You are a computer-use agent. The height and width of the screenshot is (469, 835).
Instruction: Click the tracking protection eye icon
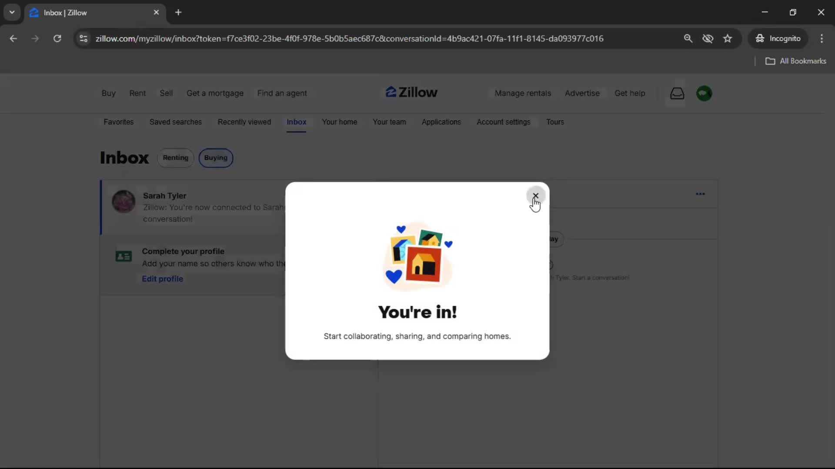(708, 38)
